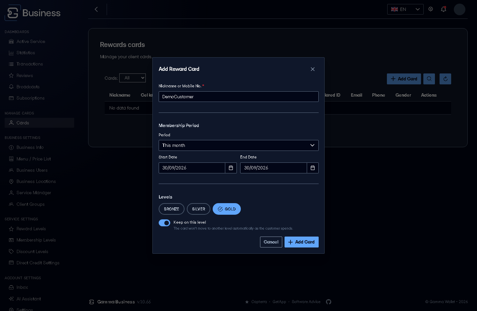Open the Capterra footer link
Screen dimensions: 477x311
259,302
